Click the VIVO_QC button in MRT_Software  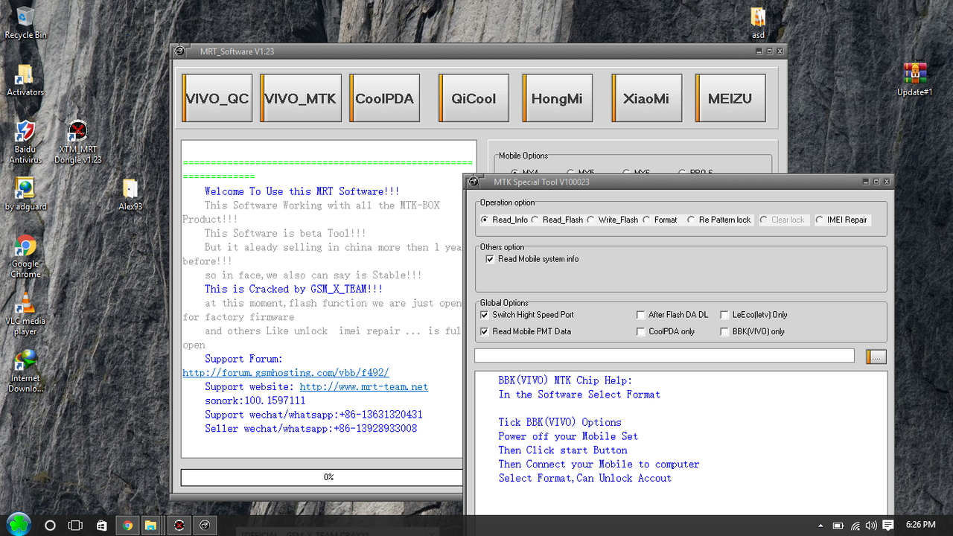217,98
